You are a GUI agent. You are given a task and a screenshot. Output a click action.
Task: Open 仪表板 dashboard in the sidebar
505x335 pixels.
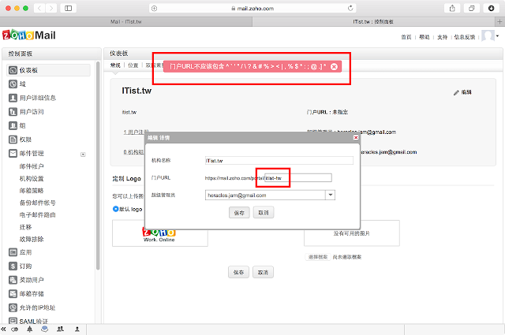pyautogui.click(x=48, y=70)
